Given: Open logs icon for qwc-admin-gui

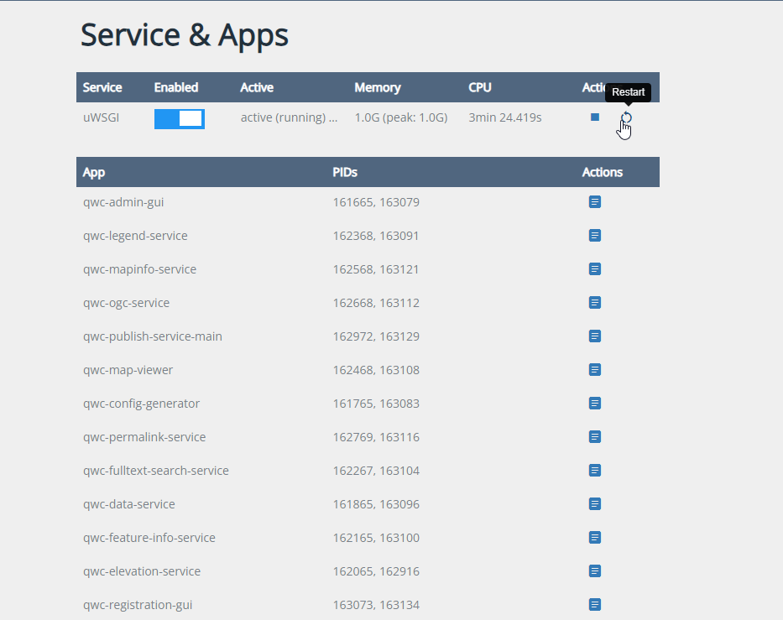Looking at the screenshot, I should [x=595, y=202].
